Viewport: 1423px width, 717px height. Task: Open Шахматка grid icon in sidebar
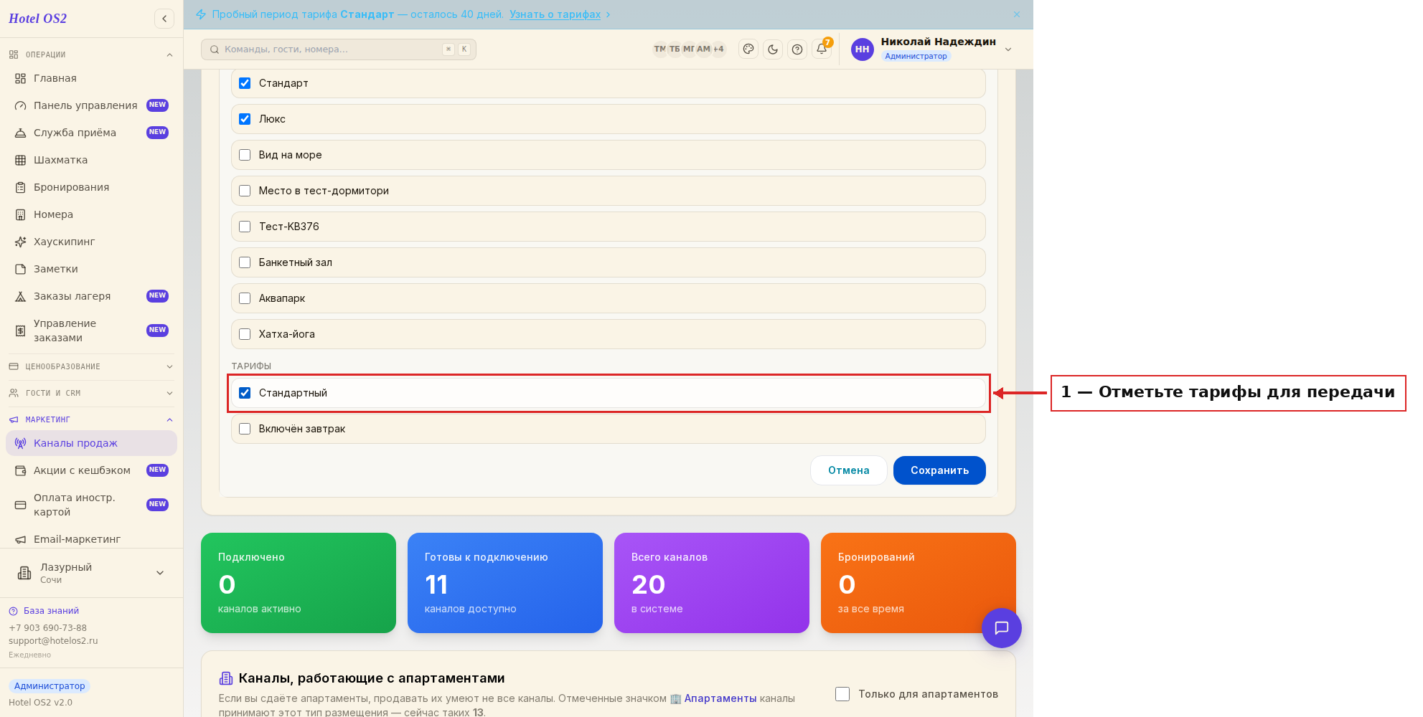point(21,160)
